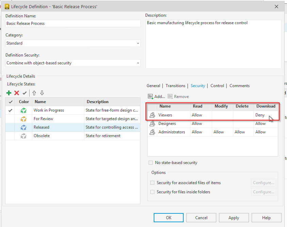Move the Released state up
Image resolution: width=287 pixels, height=227 pixels.
(x=34, y=93)
